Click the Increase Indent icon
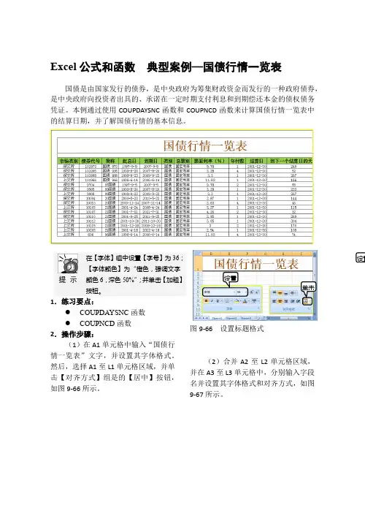365x516 pixels. click(x=299, y=301)
